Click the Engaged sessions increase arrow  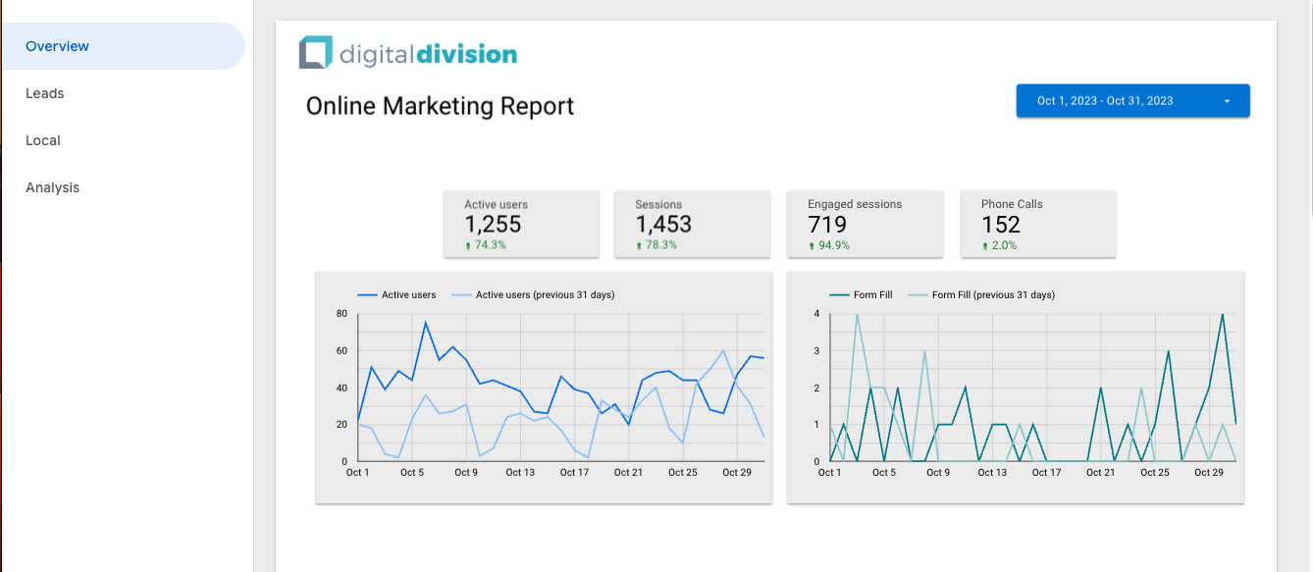click(x=812, y=245)
